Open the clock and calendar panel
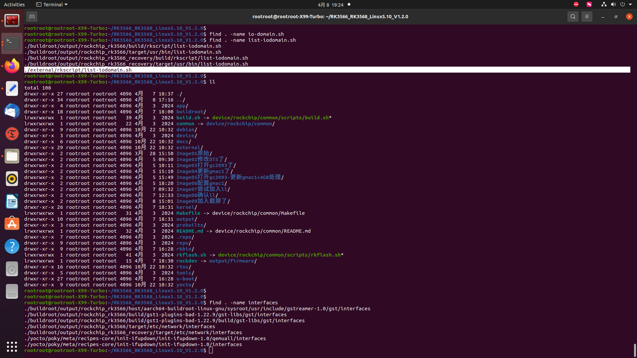Viewport: 637px width, 358px height. click(330, 5)
